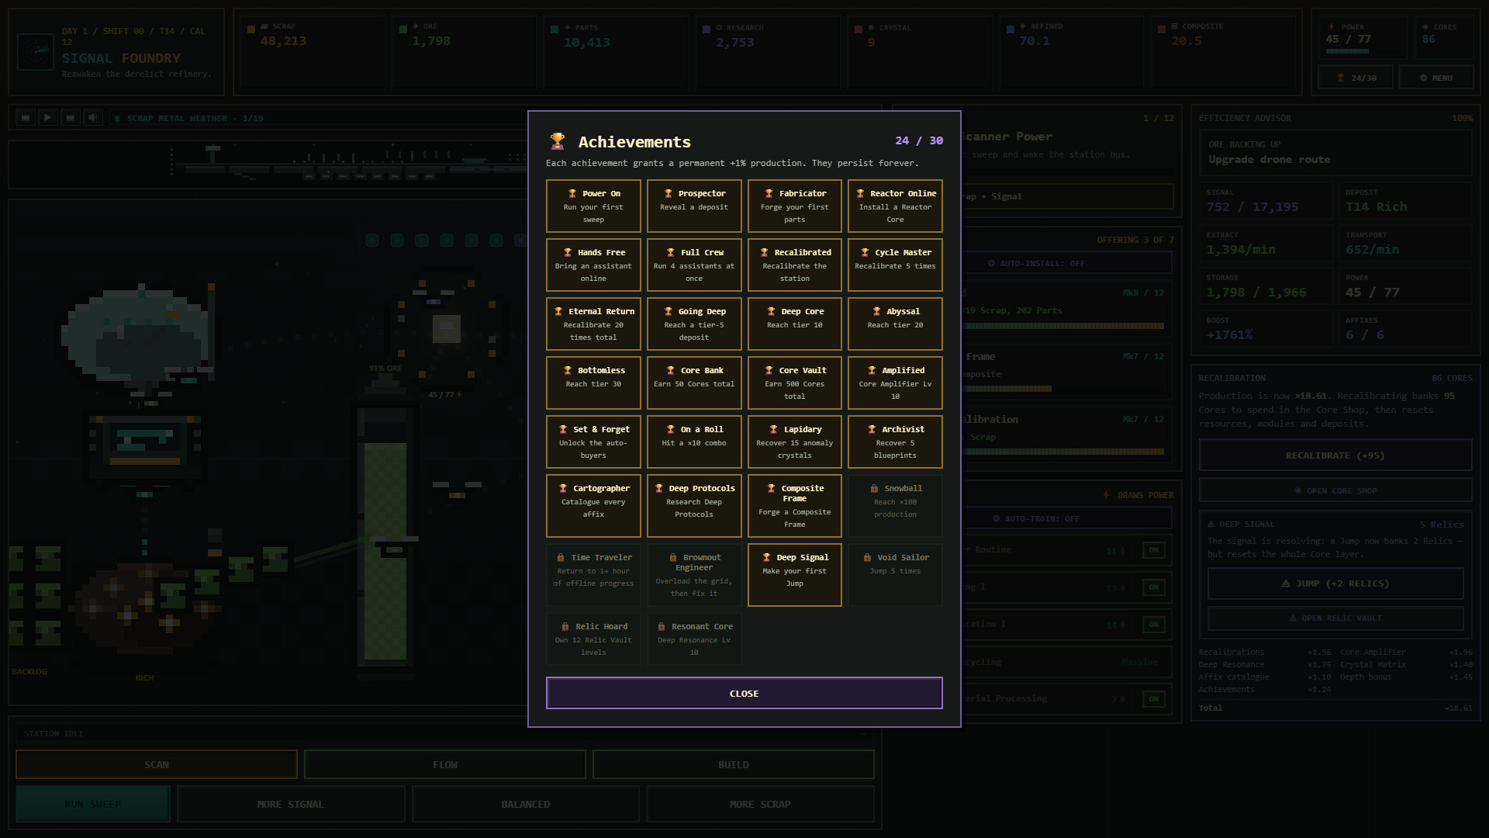Click the Research value 2,753
Viewport: 1489px width, 838px height.
(734, 43)
